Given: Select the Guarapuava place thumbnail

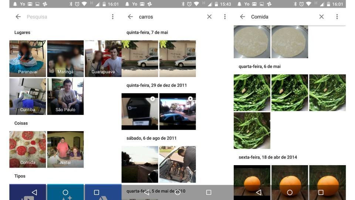Looking at the screenshot, I should tap(103, 59).
